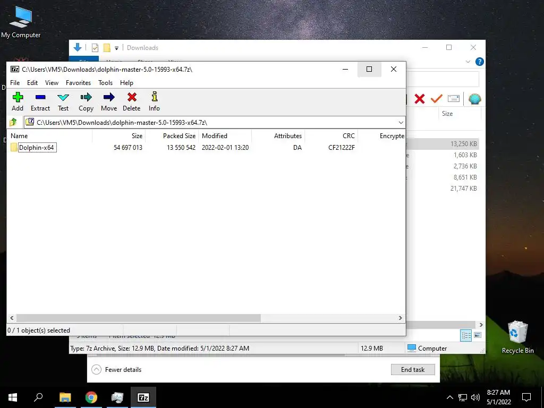
Task: Go up one folder level in 7-Zip
Action: [x=13, y=122]
